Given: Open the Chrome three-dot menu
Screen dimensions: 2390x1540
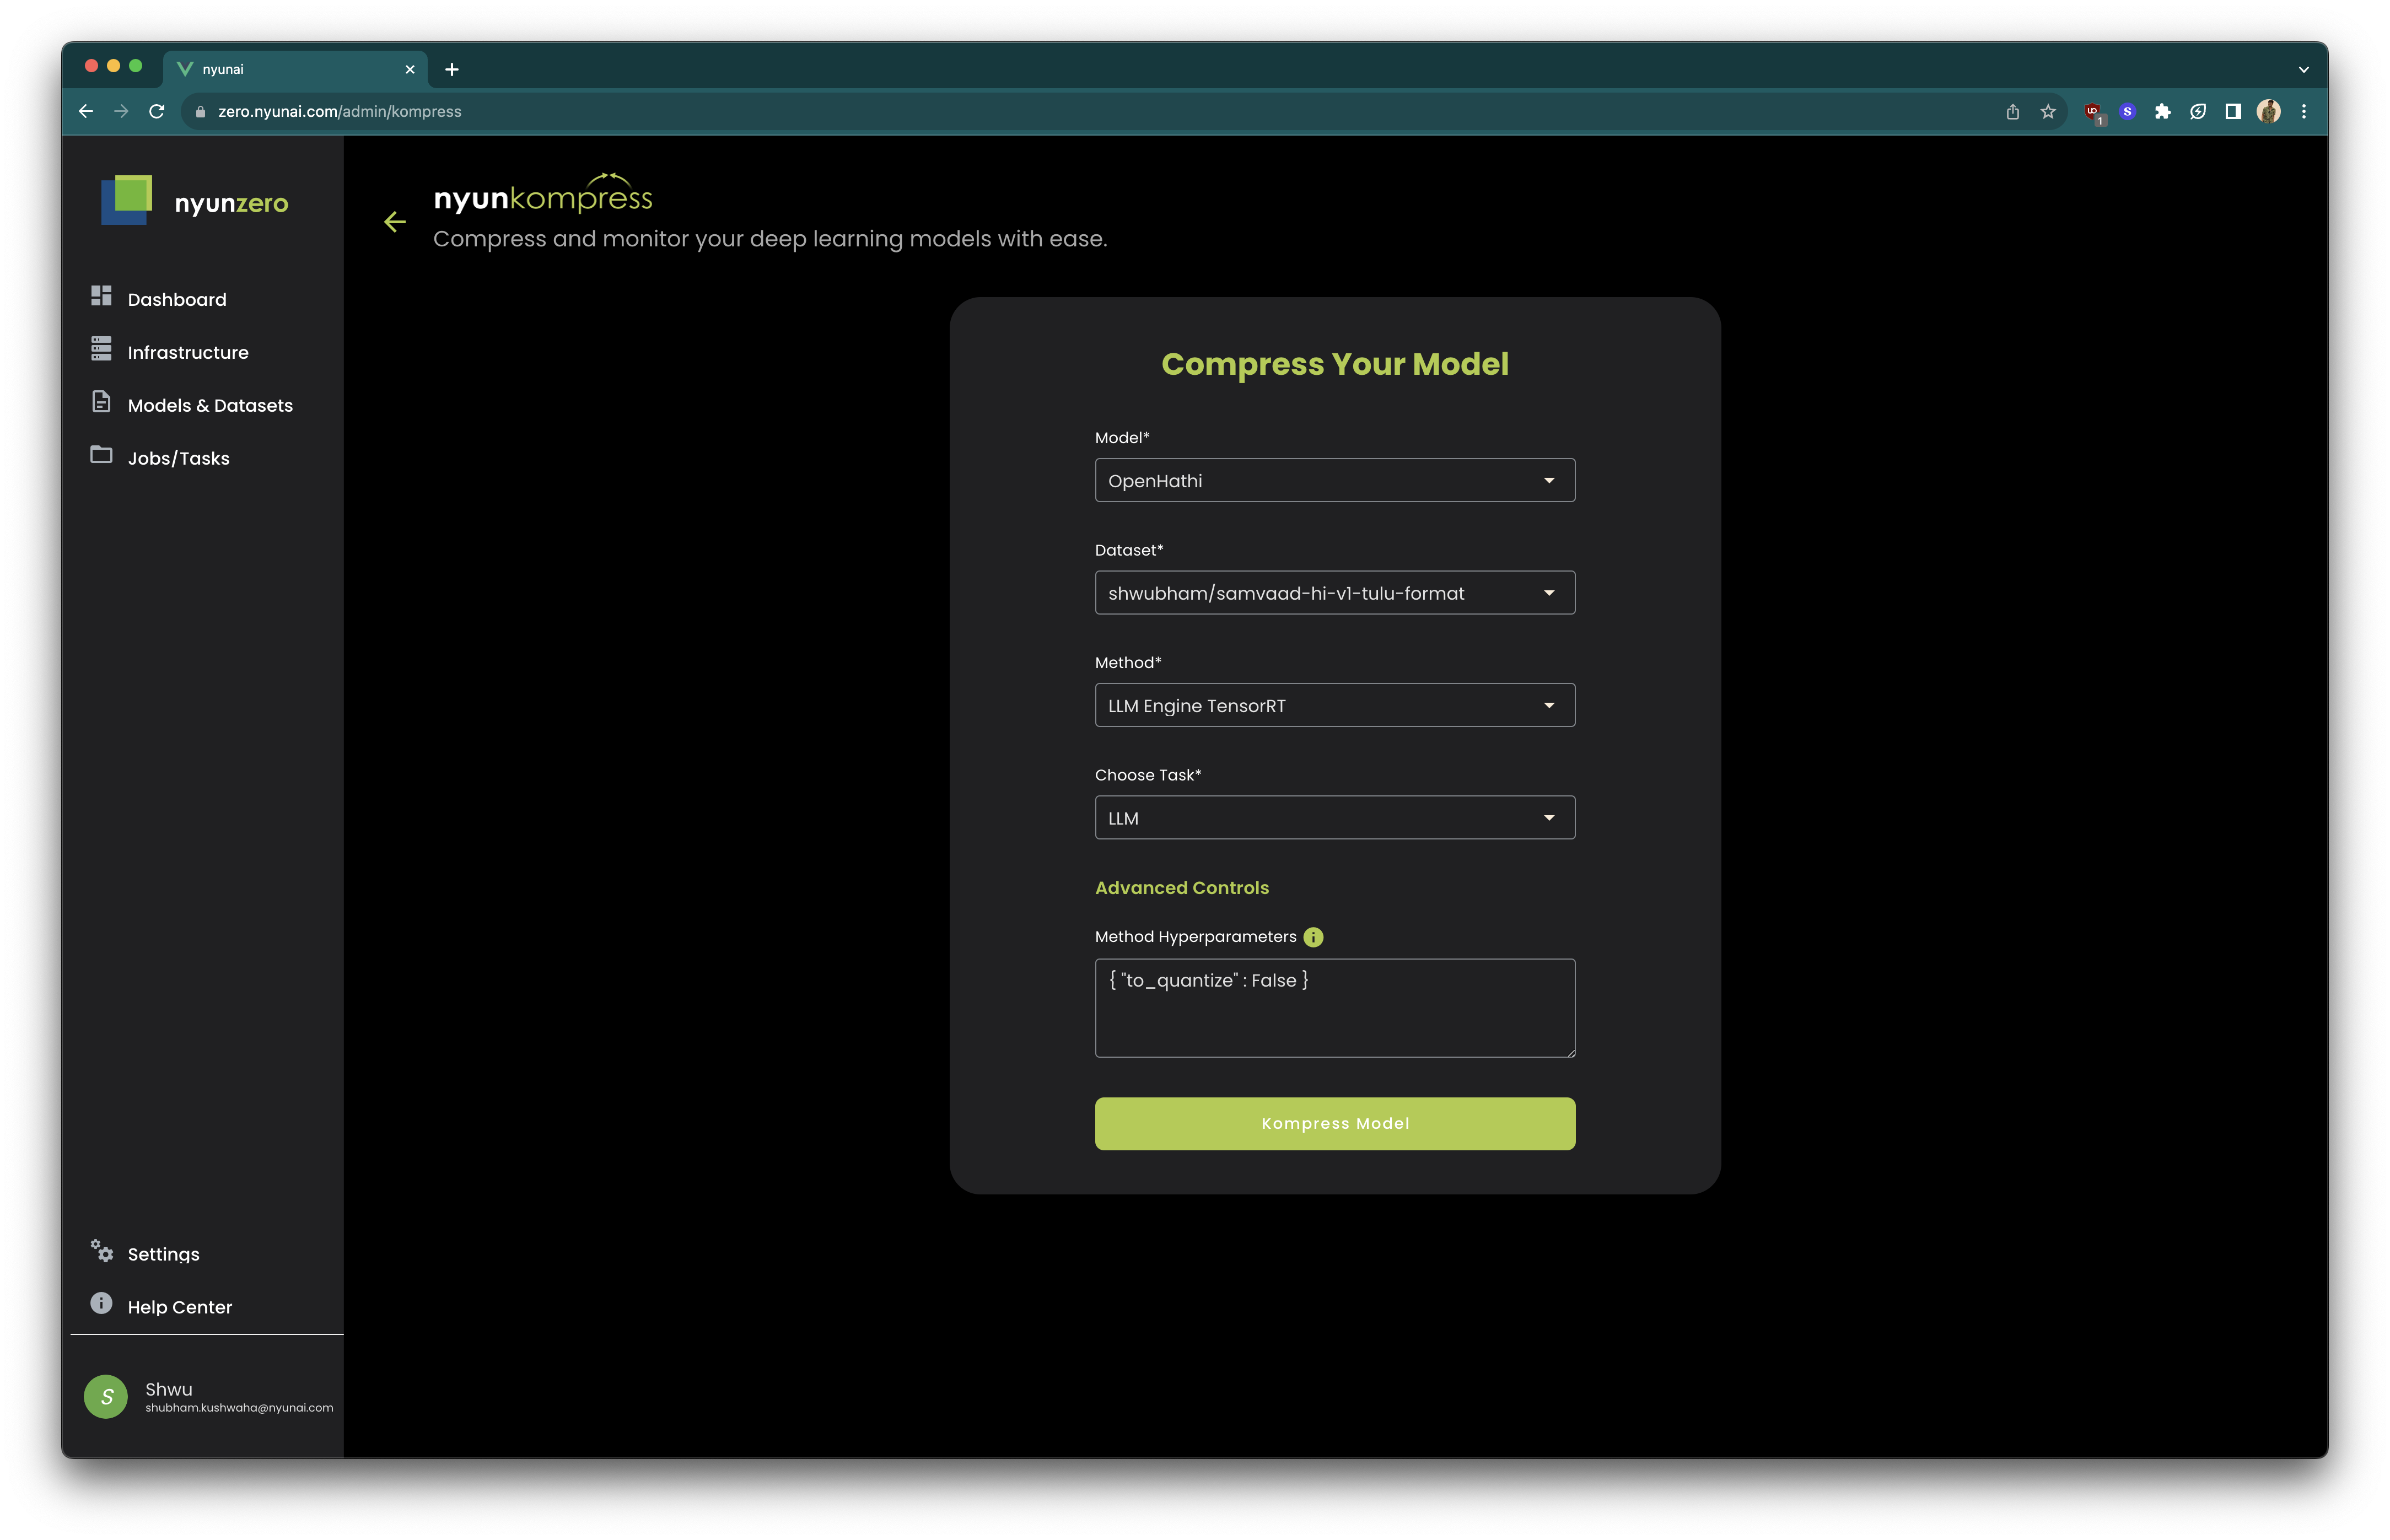Looking at the screenshot, I should tap(2304, 111).
